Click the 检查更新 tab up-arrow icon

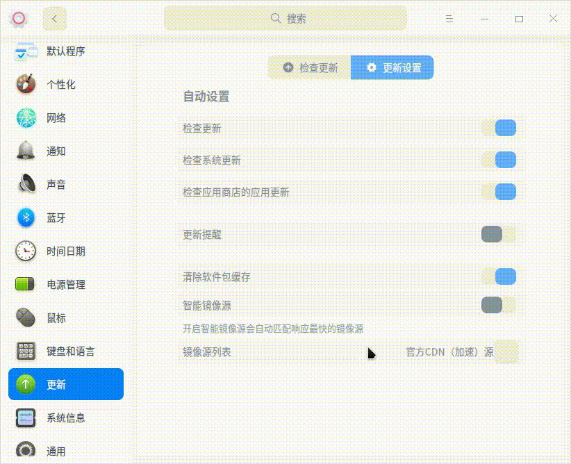coord(288,67)
